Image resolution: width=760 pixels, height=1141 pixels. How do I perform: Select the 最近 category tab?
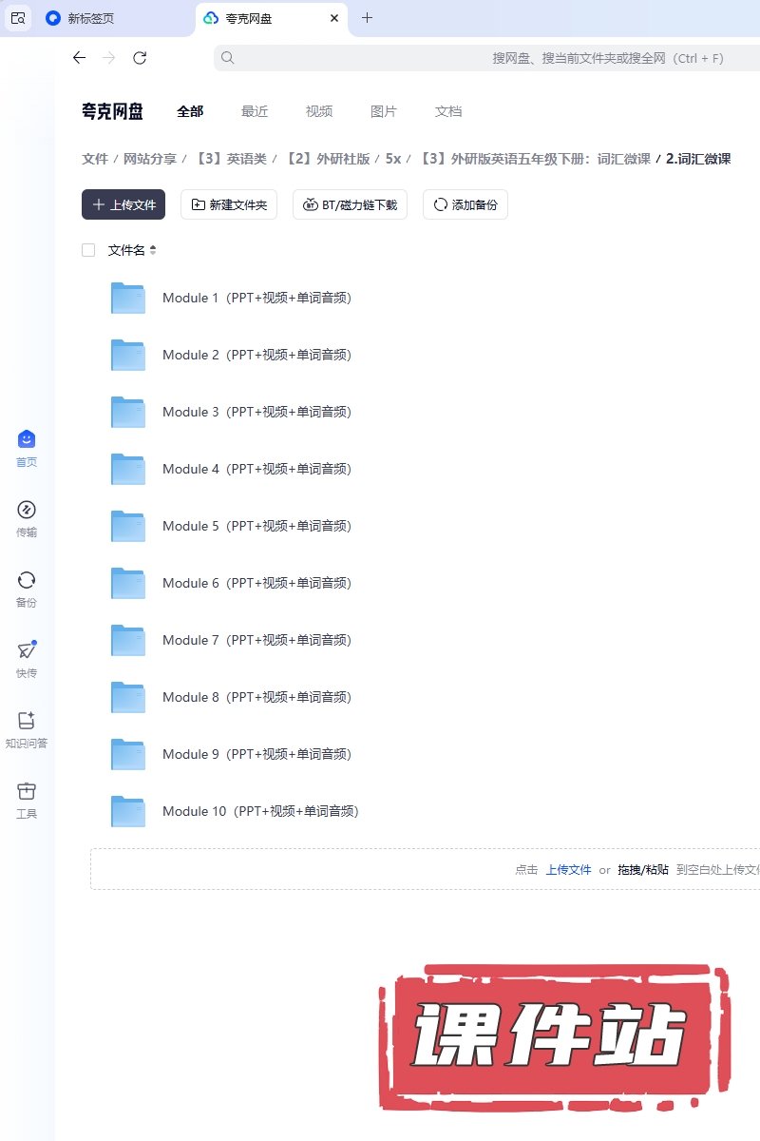tap(255, 111)
